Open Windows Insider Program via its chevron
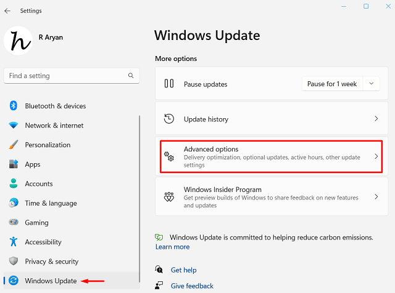395x293 pixels. point(376,197)
